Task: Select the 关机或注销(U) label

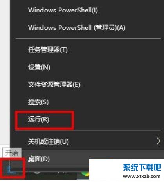Action: click(48, 141)
